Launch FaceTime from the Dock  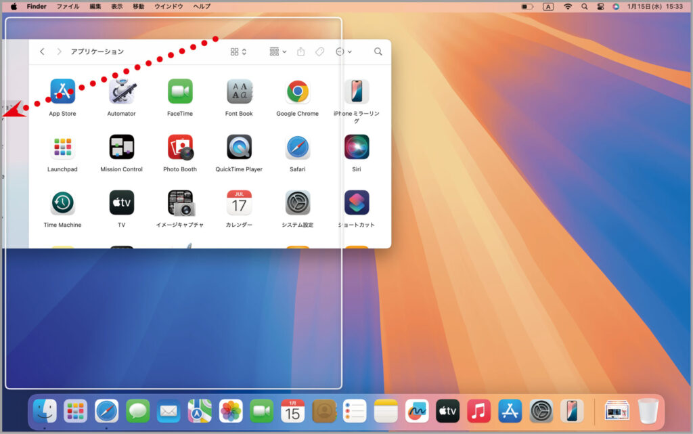pos(262,411)
